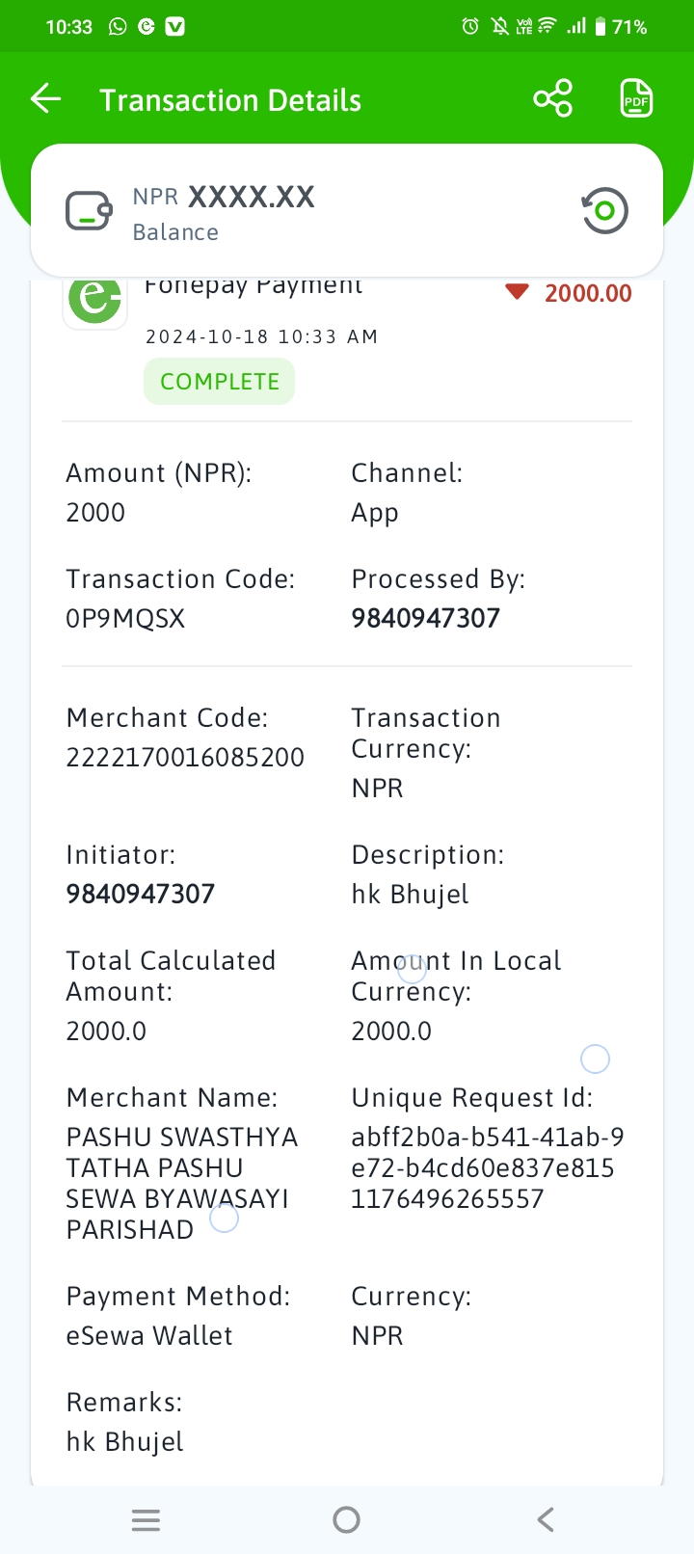Tap the eSewa Wallet payment method value
Image resolution: width=694 pixels, height=1554 pixels.
pyautogui.click(x=149, y=1335)
